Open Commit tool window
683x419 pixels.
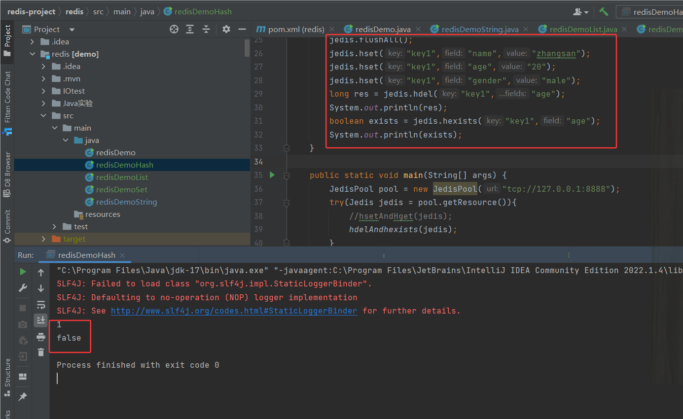click(x=7, y=226)
